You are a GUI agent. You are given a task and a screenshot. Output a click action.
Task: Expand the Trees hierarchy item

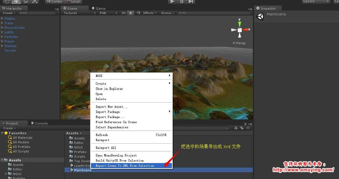pyautogui.click(x=2, y=23)
